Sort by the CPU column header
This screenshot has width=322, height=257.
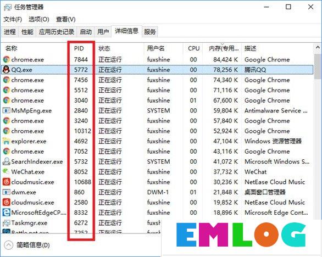193,48
